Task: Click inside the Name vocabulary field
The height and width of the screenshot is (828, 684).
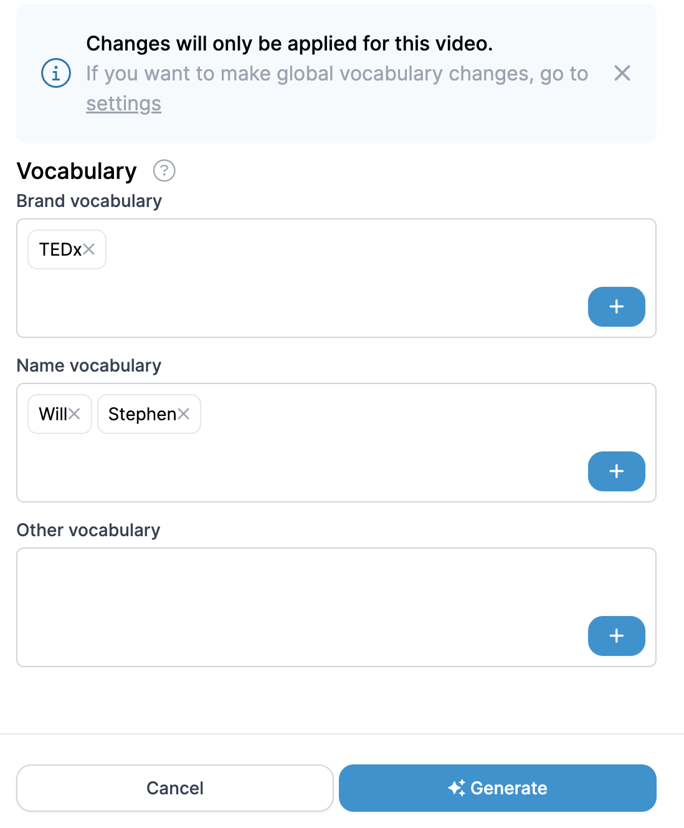Action: [336, 443]
